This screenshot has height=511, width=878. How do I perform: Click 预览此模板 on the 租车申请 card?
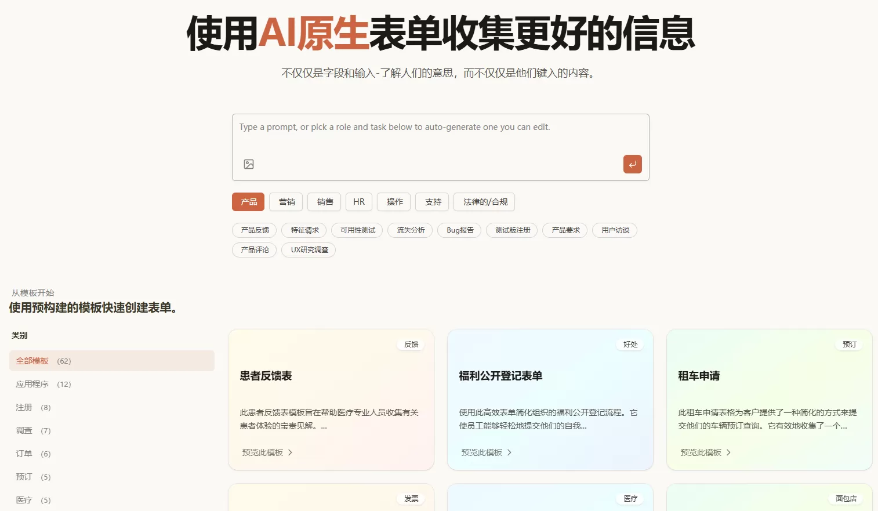700,452
